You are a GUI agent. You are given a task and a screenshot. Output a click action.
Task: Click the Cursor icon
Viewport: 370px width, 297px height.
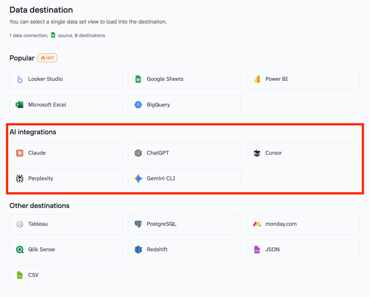click(x=257, y=153)
